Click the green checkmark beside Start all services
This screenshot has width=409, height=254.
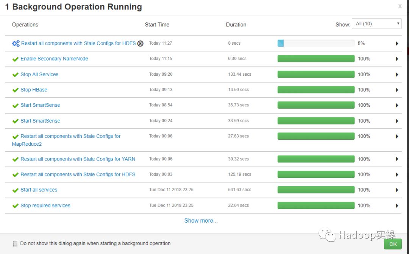click(x=16, y=190)
